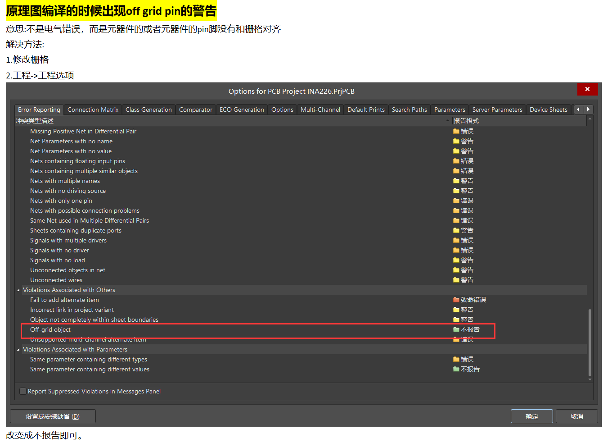
Task: Click the left tab-scroll arrow beside Device Sheets
Action: tap(578, 109)
